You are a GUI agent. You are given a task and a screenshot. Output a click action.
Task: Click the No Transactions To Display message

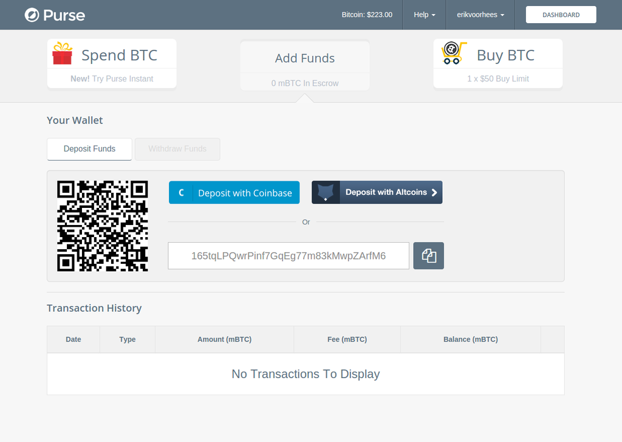(x=306, y=374)
